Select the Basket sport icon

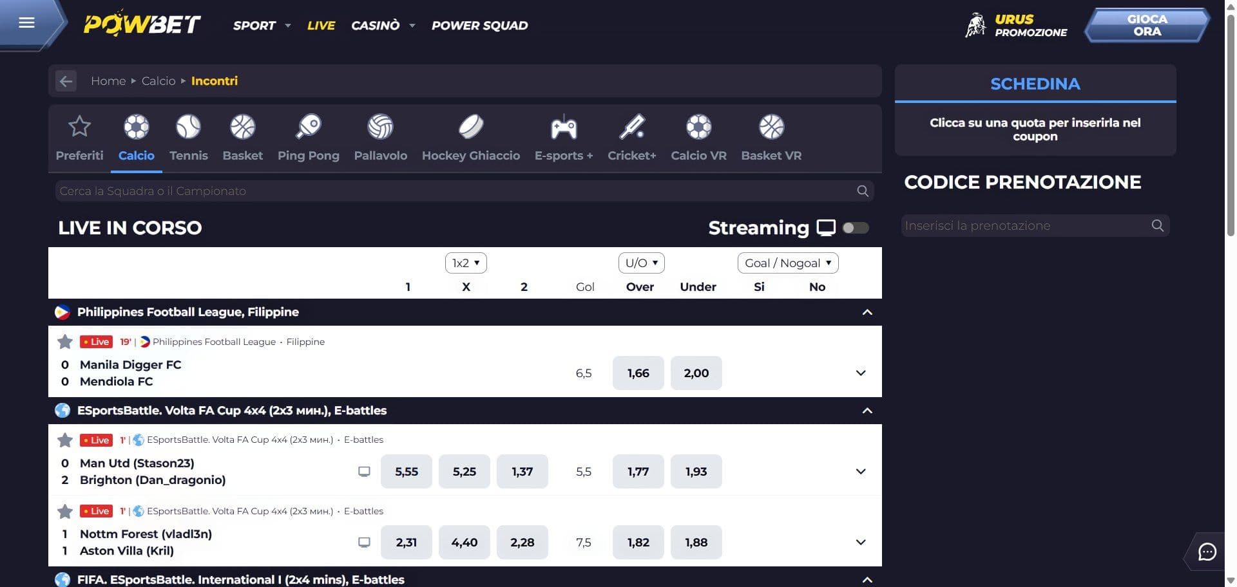tap(243, 126)
